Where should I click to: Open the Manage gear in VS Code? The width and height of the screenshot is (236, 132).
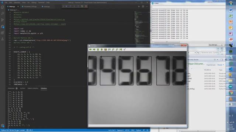[3, 125]
